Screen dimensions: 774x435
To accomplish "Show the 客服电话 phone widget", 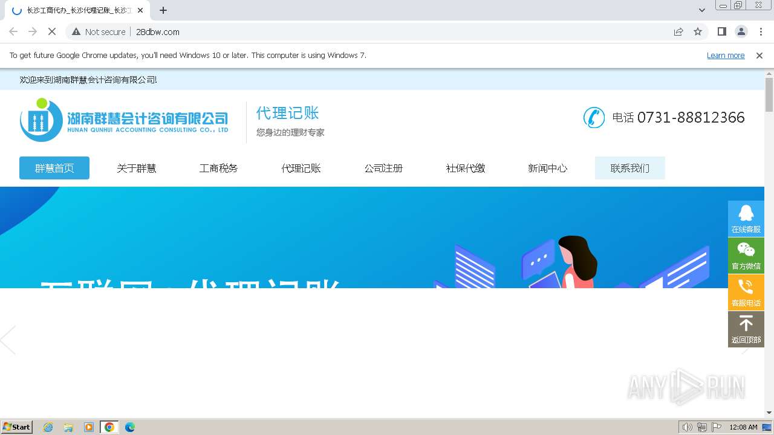I will click(x=746, y=292).
